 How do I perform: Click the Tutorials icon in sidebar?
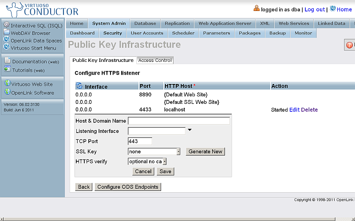click(7, 69)
